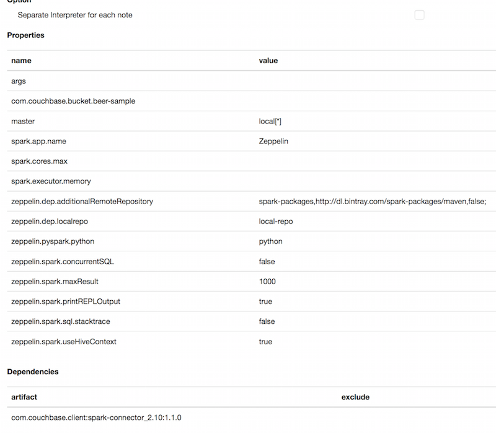The width and height of the screenshot is (496, 433).
Task: Select the zeppelin.dep.additionalRemoteRepository property name
Action: (x=82, y=202)
